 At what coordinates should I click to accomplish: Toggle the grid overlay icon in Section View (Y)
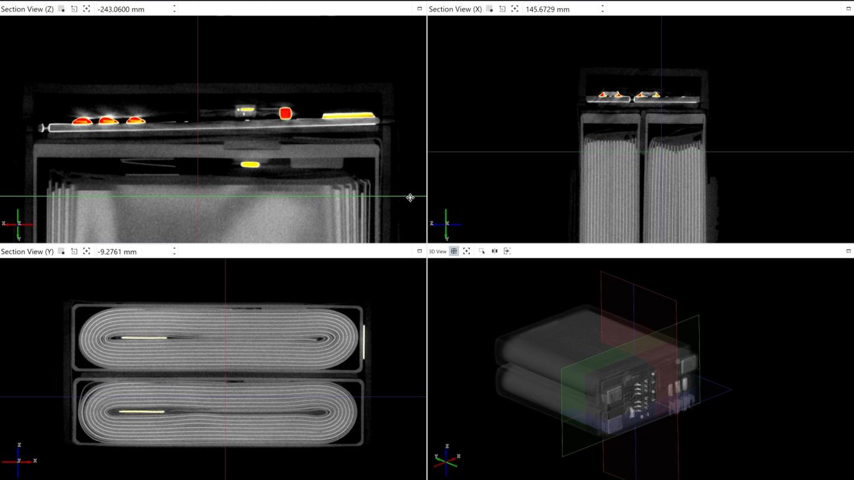[61, 251]
